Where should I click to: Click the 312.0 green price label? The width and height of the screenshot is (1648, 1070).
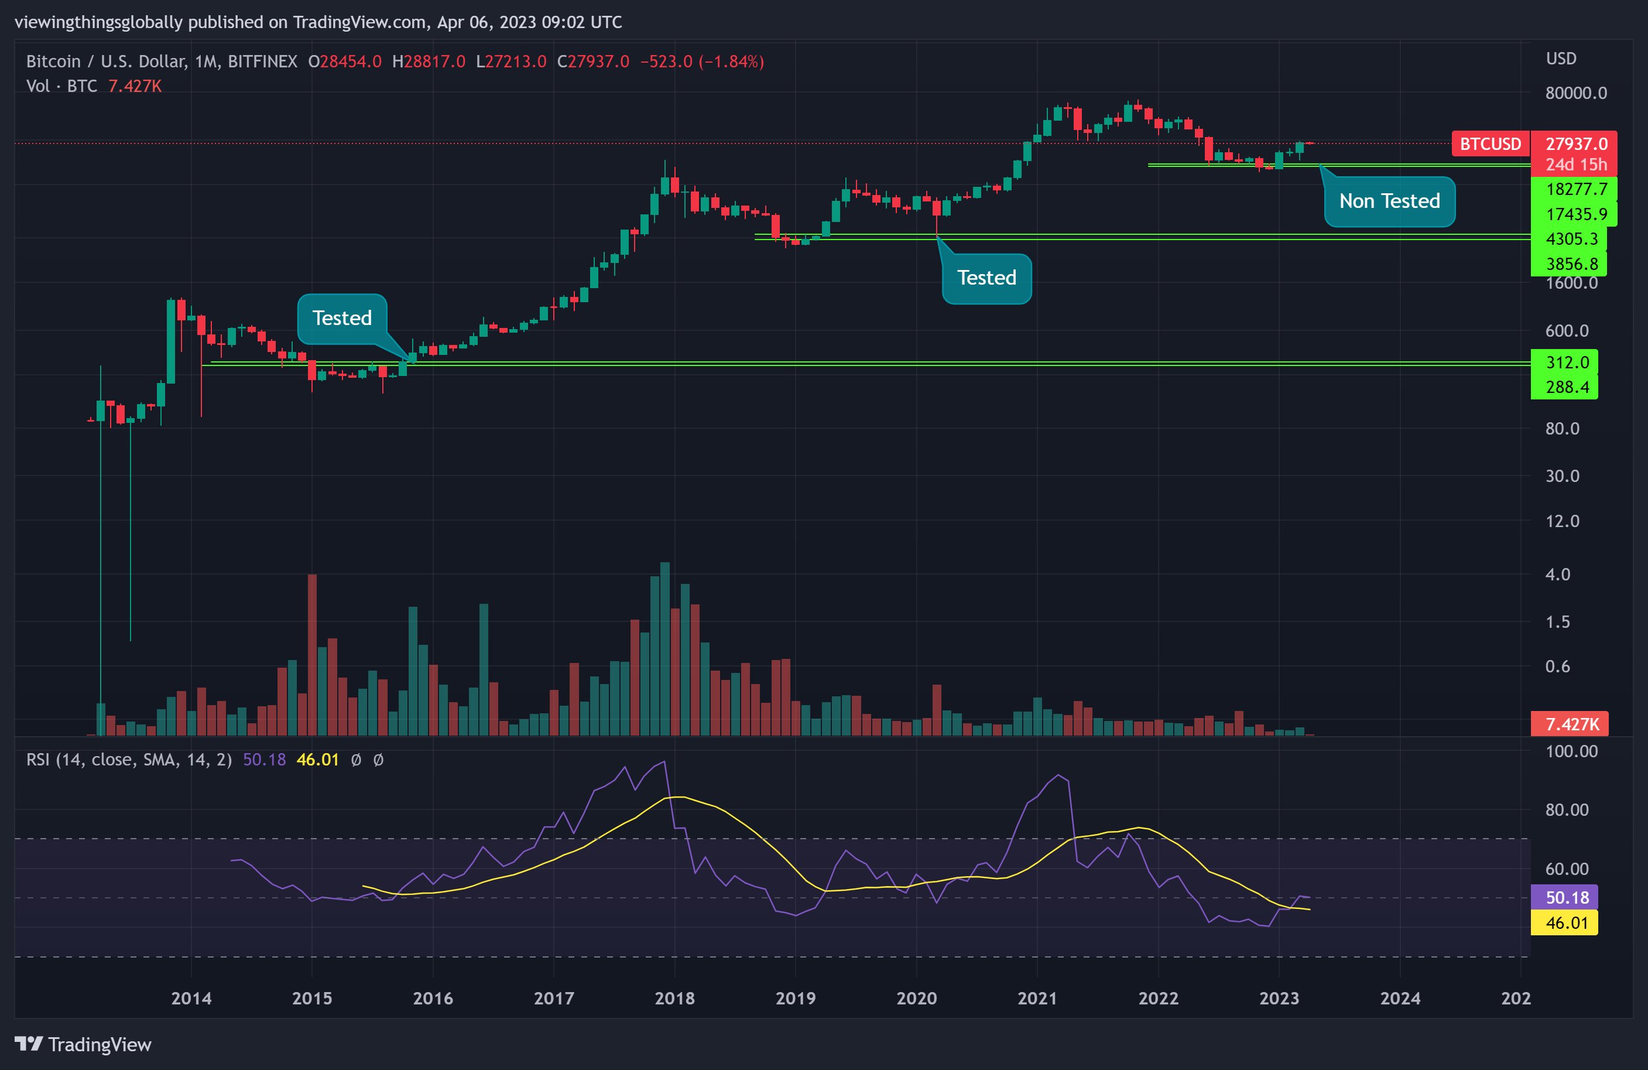point(1564,362)
